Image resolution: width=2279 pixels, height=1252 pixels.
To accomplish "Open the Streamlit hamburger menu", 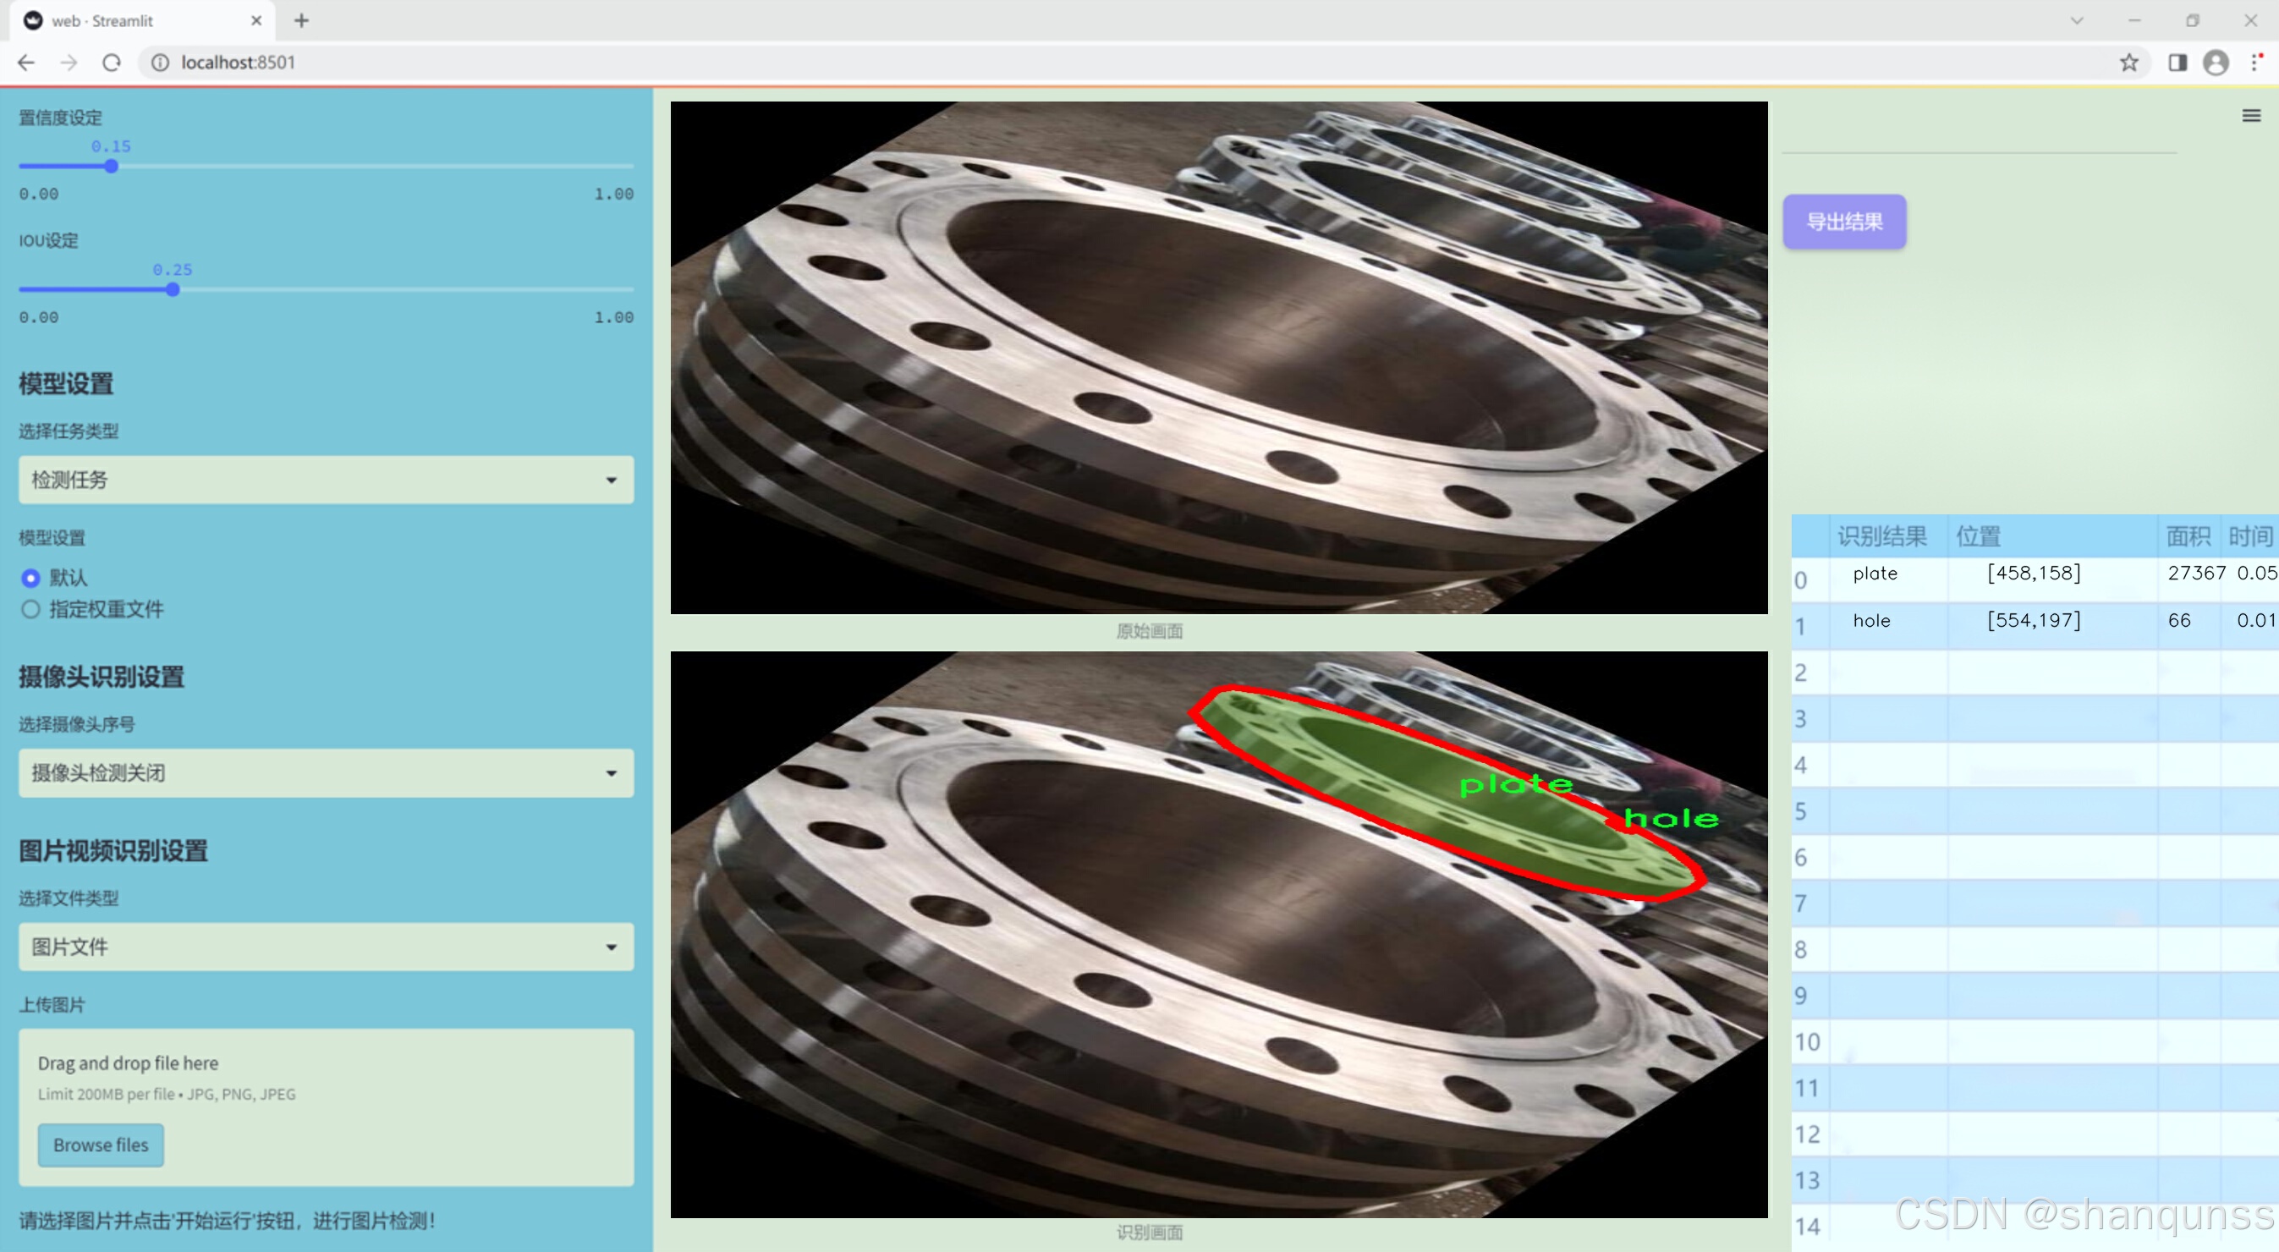I will 2251,116.
